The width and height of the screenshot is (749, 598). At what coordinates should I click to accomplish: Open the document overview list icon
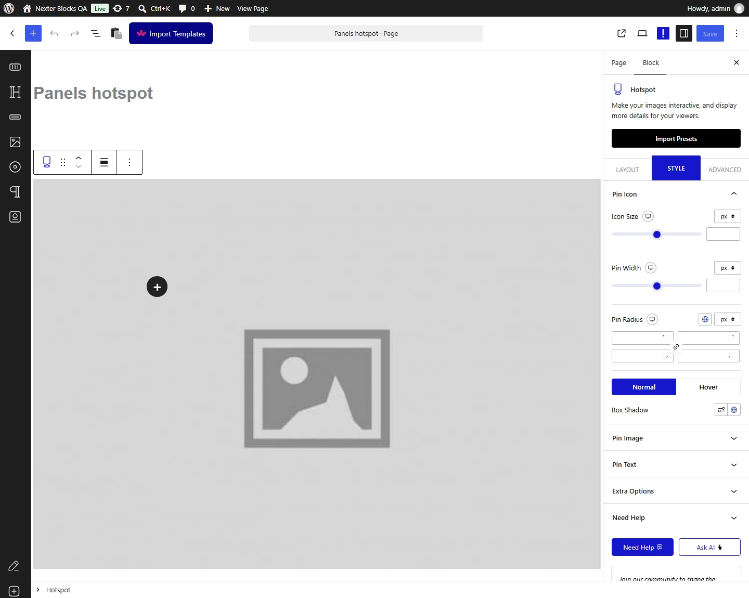(x=96, y=33)
